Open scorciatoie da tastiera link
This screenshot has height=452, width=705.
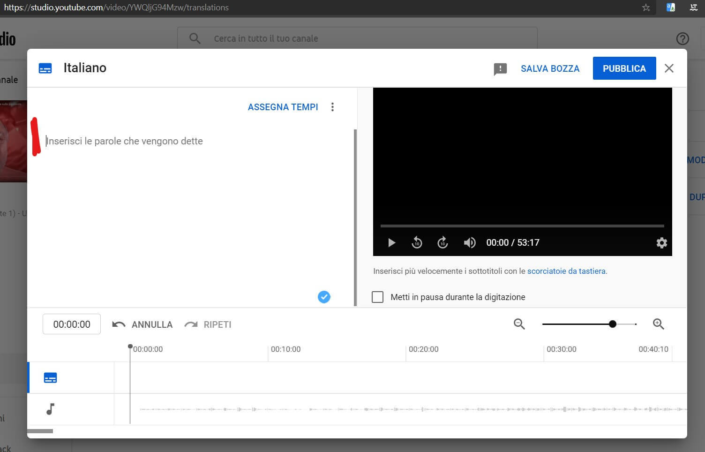(x=566, y=271)
